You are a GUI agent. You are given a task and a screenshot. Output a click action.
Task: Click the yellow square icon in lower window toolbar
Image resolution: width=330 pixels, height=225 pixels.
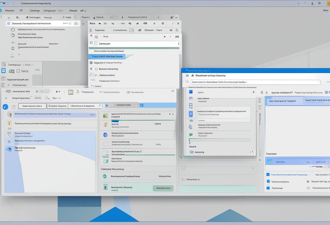click(x=71, y=92)
